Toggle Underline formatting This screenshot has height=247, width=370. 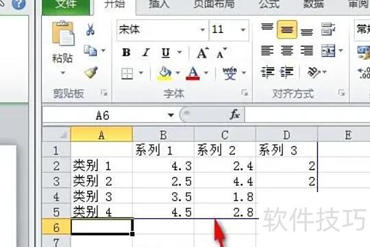[x=166, y=52]
